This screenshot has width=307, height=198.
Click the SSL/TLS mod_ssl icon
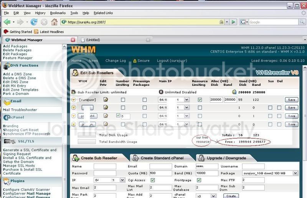click(x=10, y=141)
